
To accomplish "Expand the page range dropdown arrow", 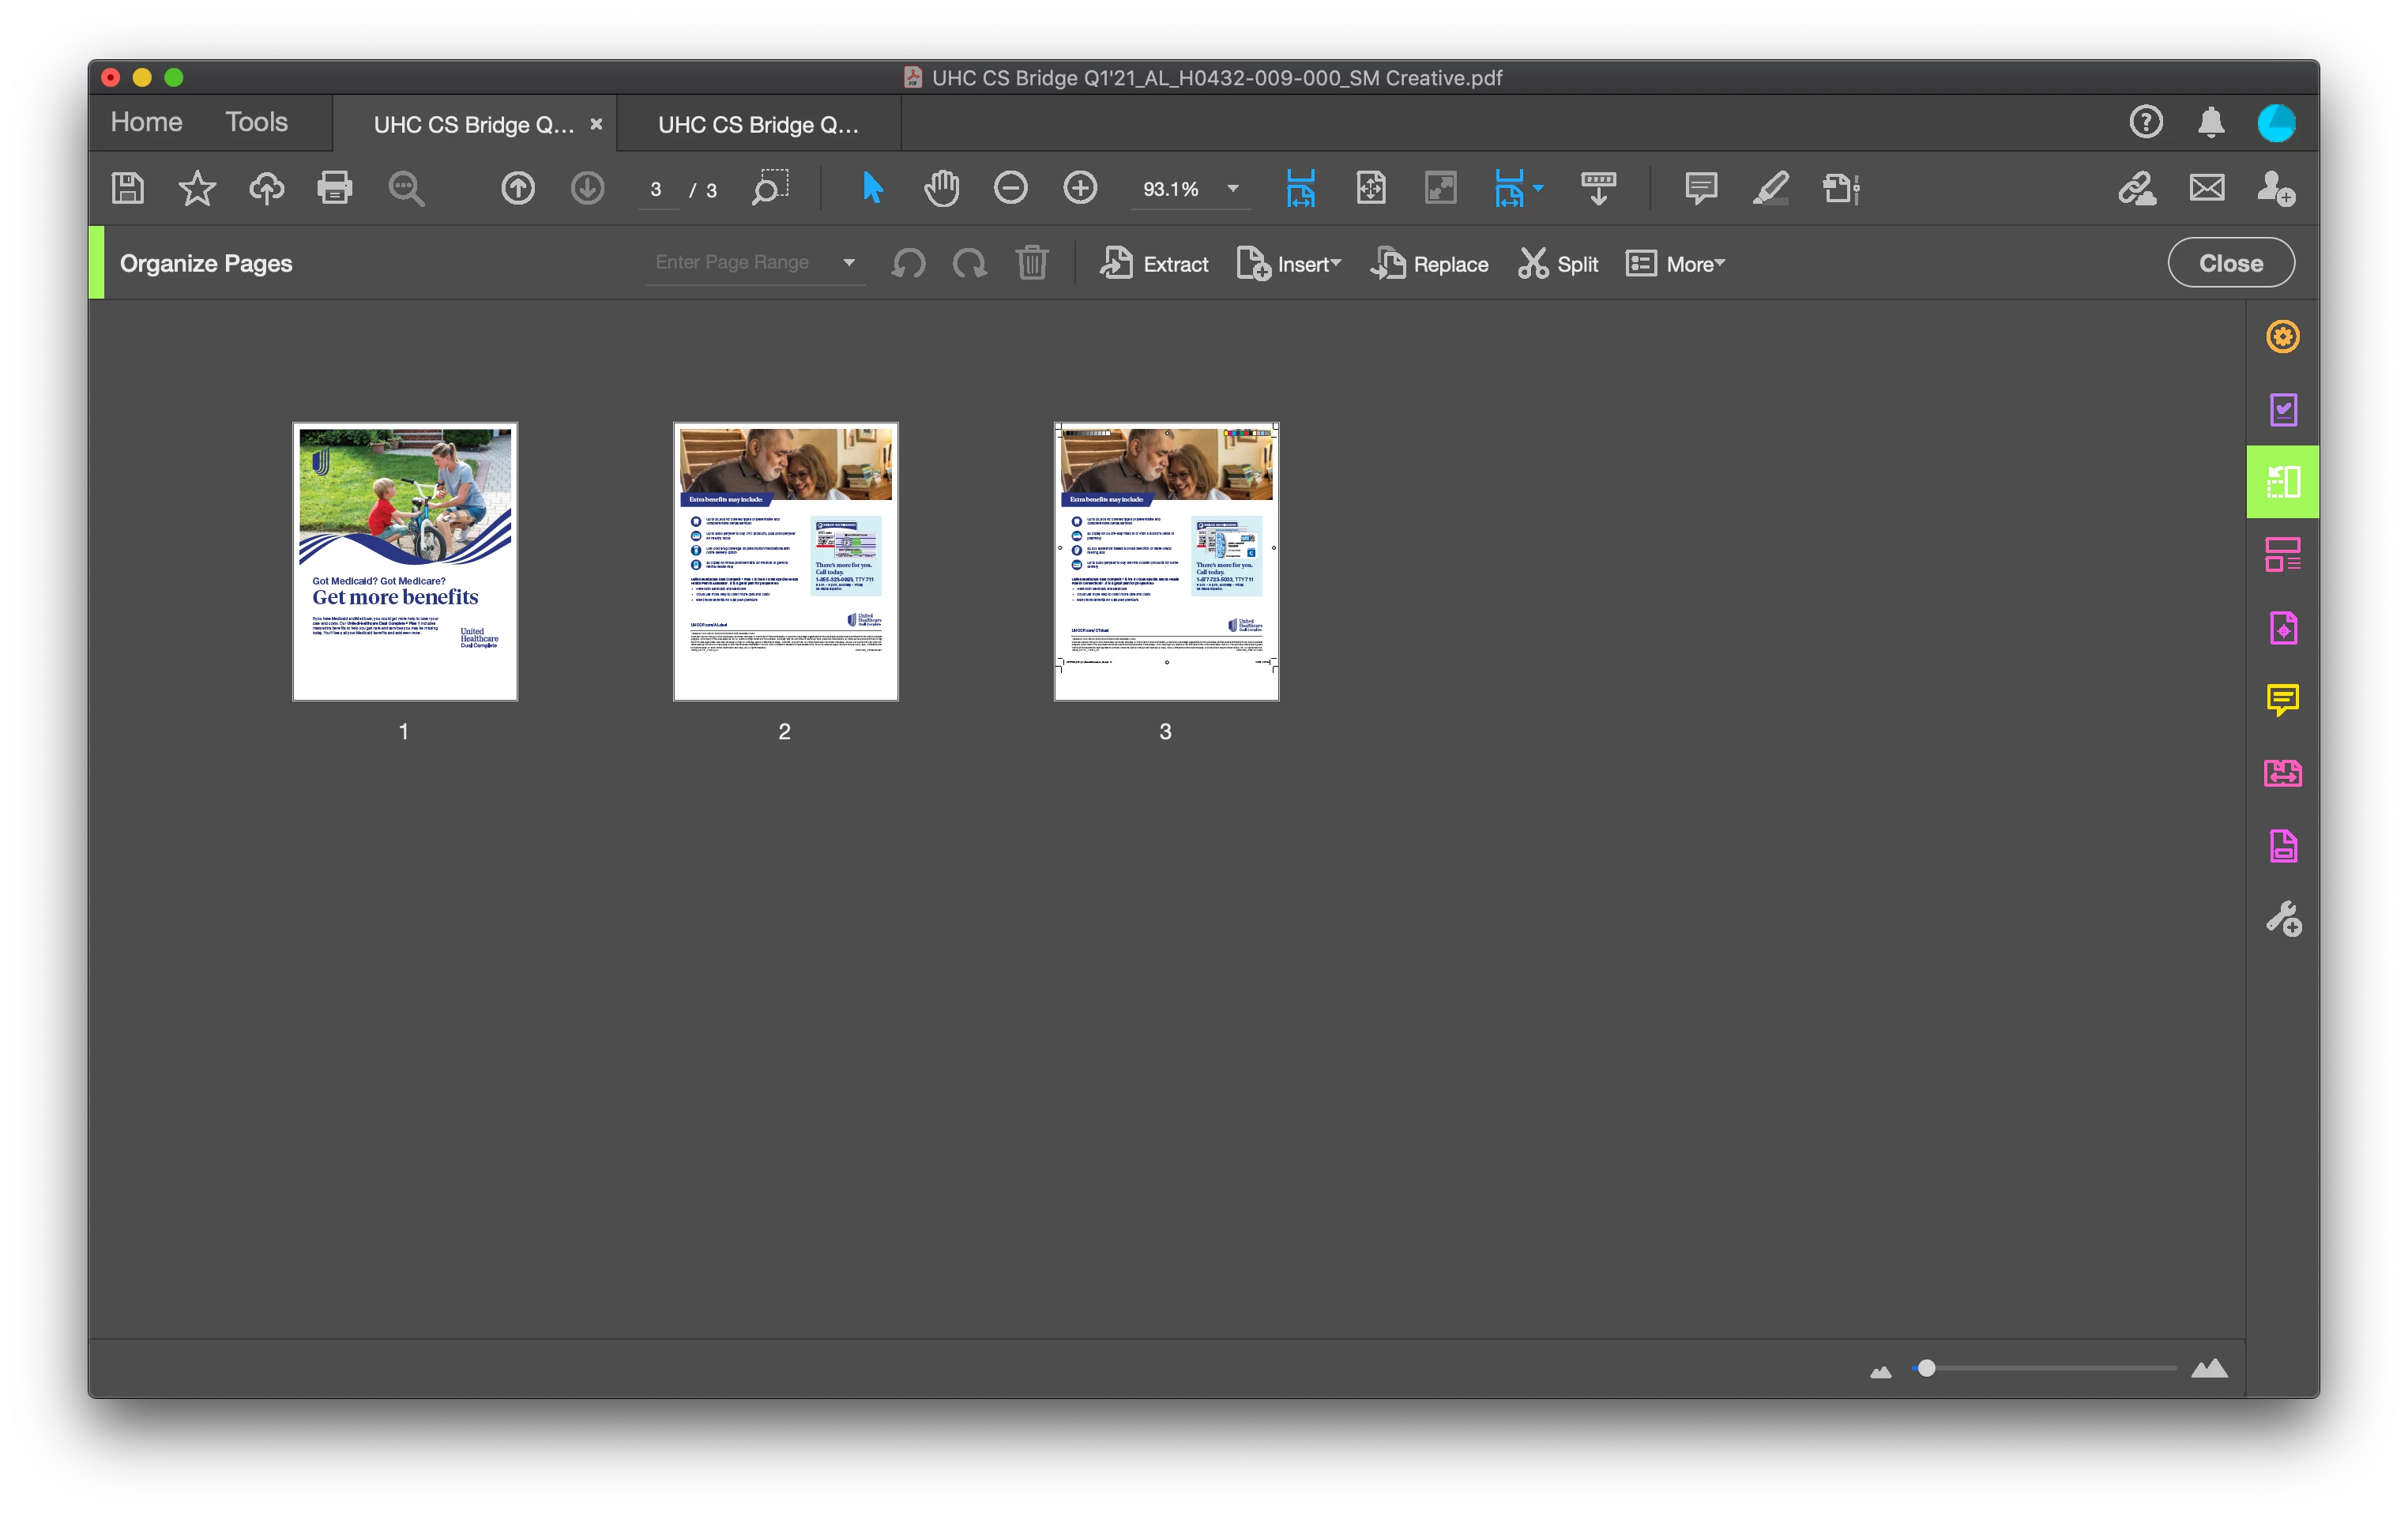I will [x=849, y=263].
